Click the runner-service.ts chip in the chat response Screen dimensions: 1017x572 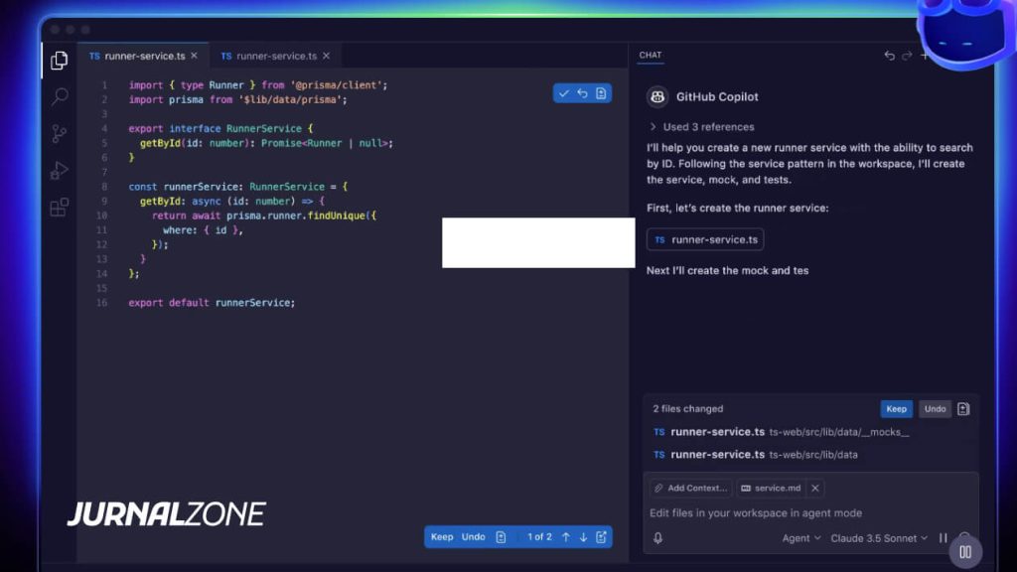705,239
